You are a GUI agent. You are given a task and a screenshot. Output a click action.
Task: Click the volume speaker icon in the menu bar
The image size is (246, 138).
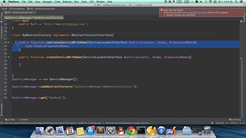coord(201,2)
